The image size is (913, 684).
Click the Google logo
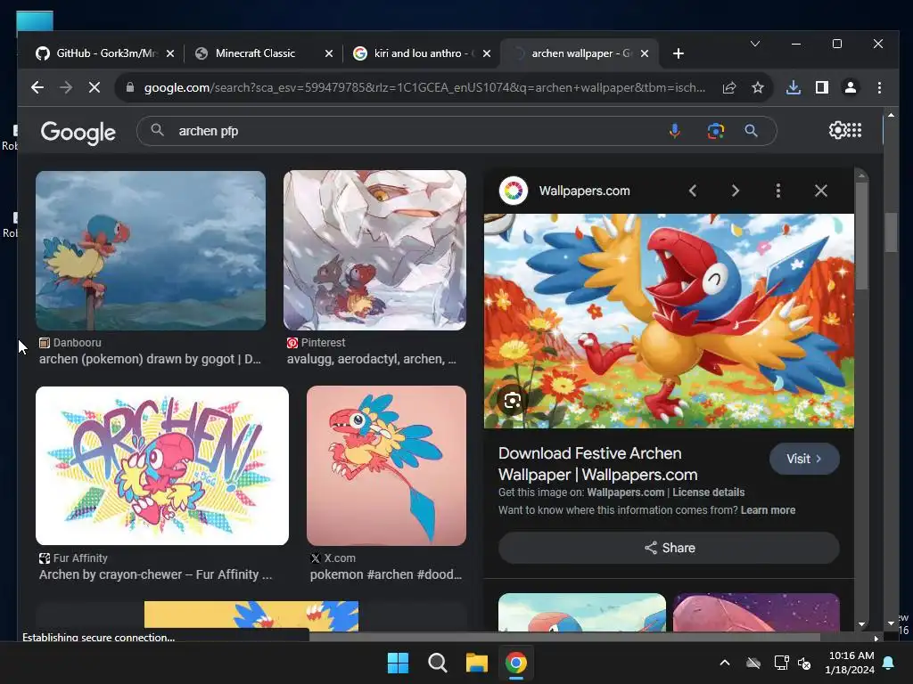pyautogui.click(x=78, y=133)
